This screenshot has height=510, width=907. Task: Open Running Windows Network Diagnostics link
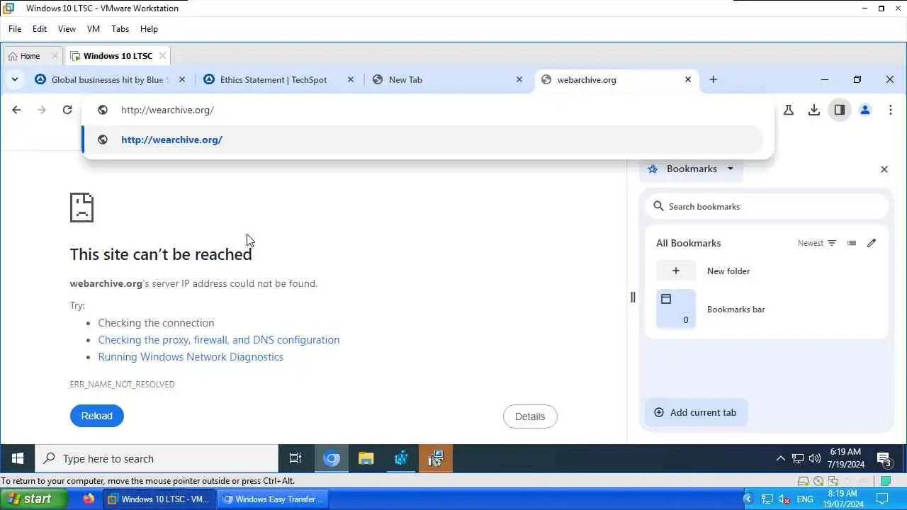(191, 357)
